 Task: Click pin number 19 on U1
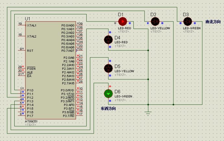tap(20, 24)
